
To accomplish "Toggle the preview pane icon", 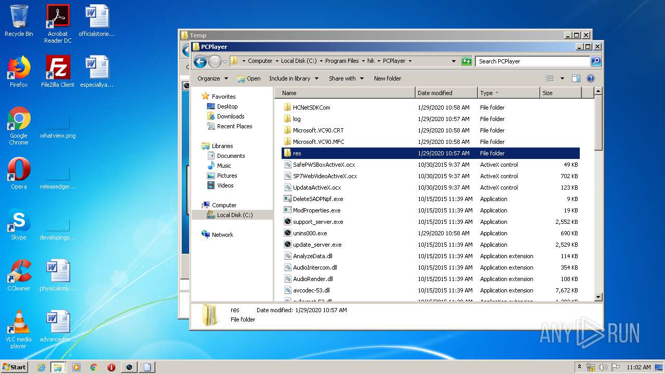I will pyautogui.click(x=576, y=78).
